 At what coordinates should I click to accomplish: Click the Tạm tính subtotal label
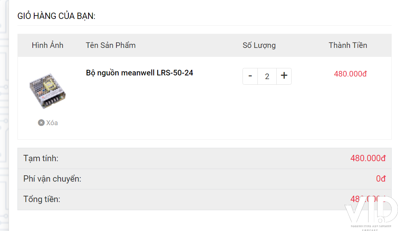pyautogui.click(x=41, y=158)
